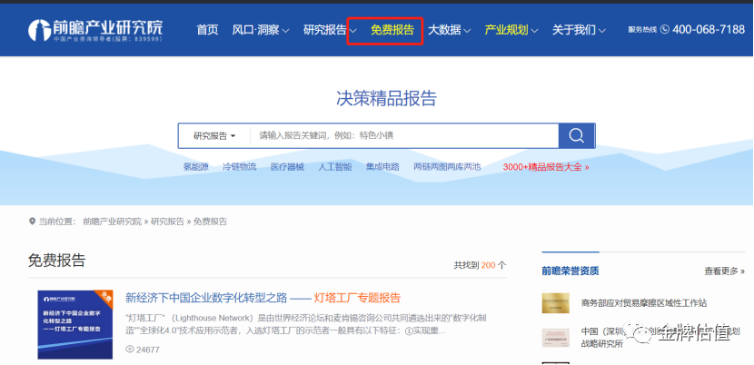Click the 查看更多 link

point(725,271)
